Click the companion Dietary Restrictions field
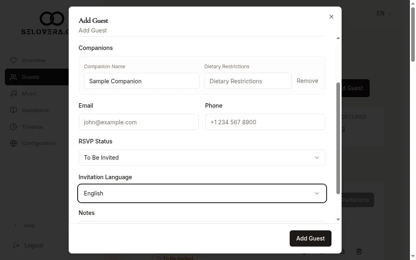The width and height of the screenshot is (416, 260). (248, 81)
